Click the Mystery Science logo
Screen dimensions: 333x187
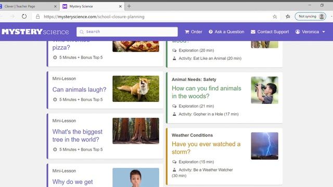click(35, 32)
